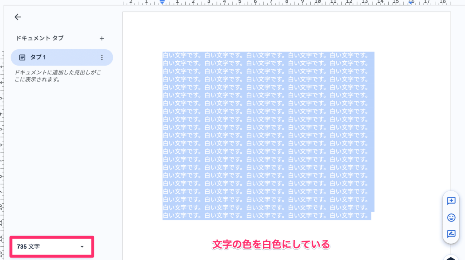Click the suggest edits icon on right margin
This screenshot has height=260, width=465.
tap(451, 234)
